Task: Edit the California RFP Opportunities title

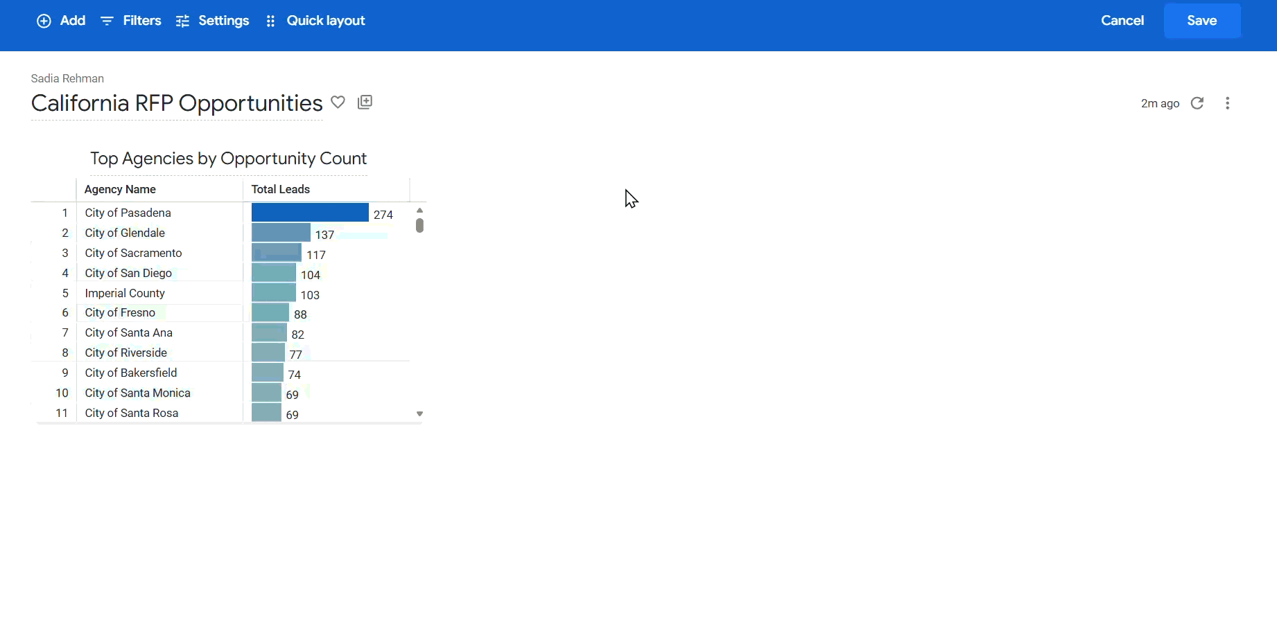Action: coord(177,103)
